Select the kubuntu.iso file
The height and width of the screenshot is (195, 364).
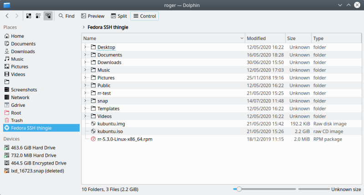pos(110,131)
